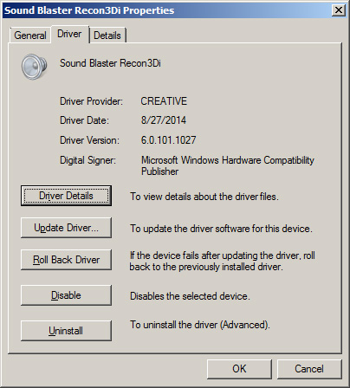Click the driver date '8/27/2014'
Image resolution: width=350 pixels, height=388 pixels.
[164, 120]
